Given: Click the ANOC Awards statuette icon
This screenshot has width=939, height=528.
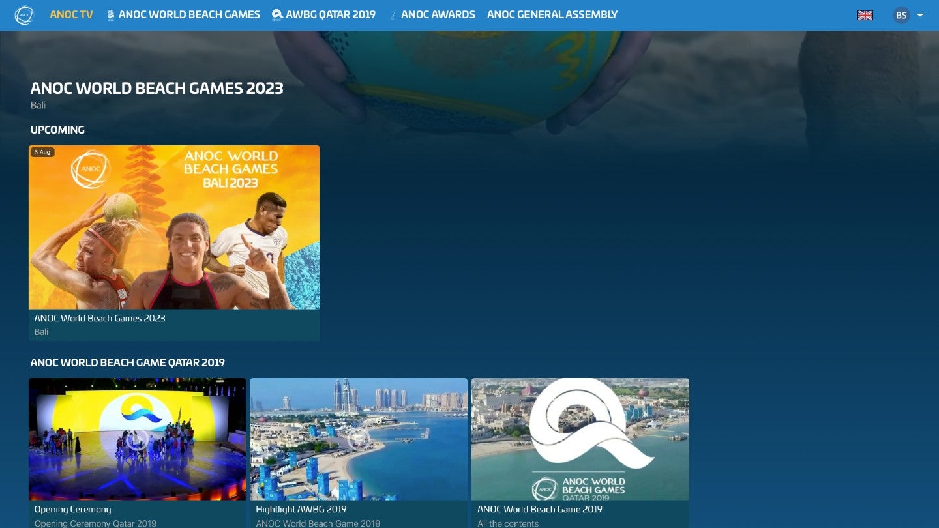Looking at the screenshot, I should point(393,14).
